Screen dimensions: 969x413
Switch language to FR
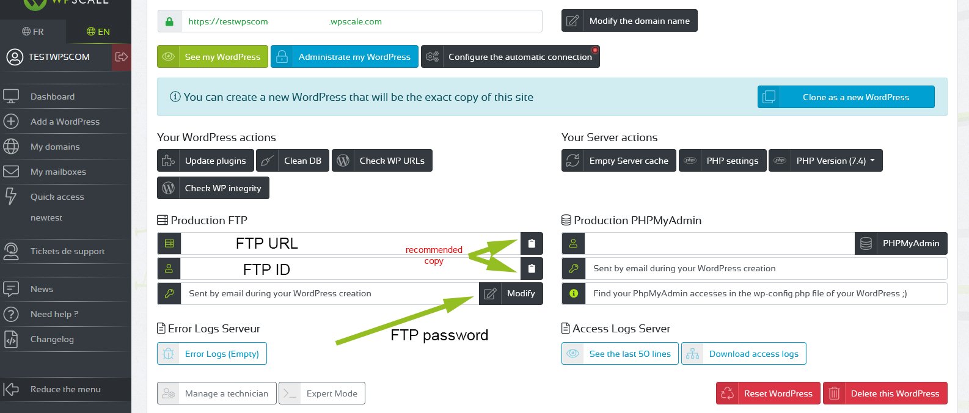[x=33, y=32]
